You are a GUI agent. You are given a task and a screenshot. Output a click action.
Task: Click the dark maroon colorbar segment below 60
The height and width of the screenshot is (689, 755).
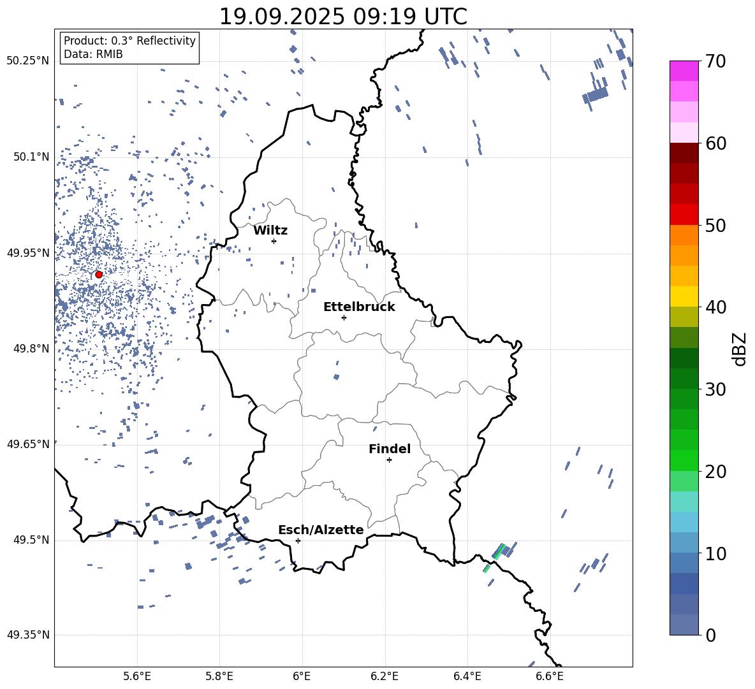click(x=684, y=154)
